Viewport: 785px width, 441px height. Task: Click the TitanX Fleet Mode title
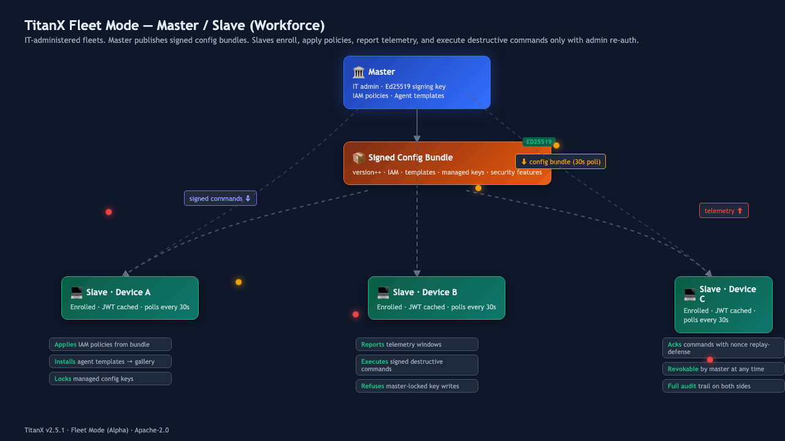(x=175, y=25)
